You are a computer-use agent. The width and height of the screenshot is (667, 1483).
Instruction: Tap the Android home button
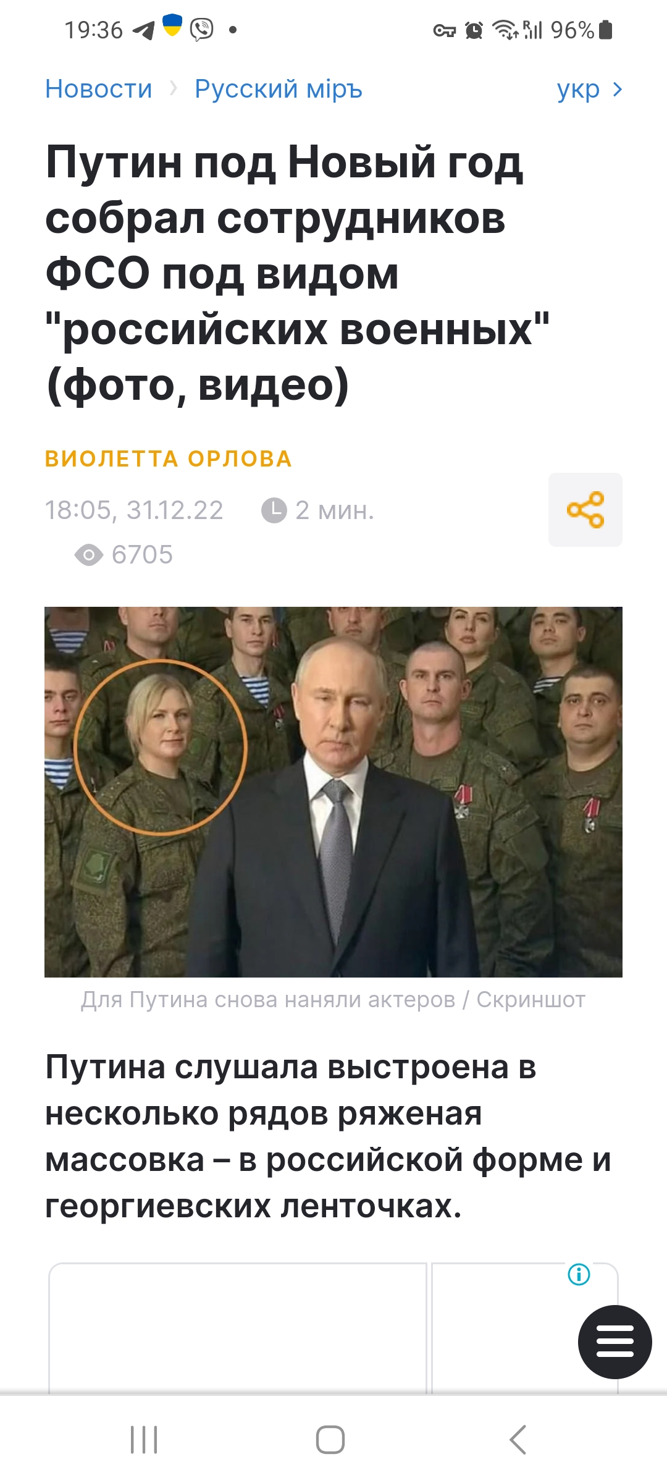[330, 1440]
